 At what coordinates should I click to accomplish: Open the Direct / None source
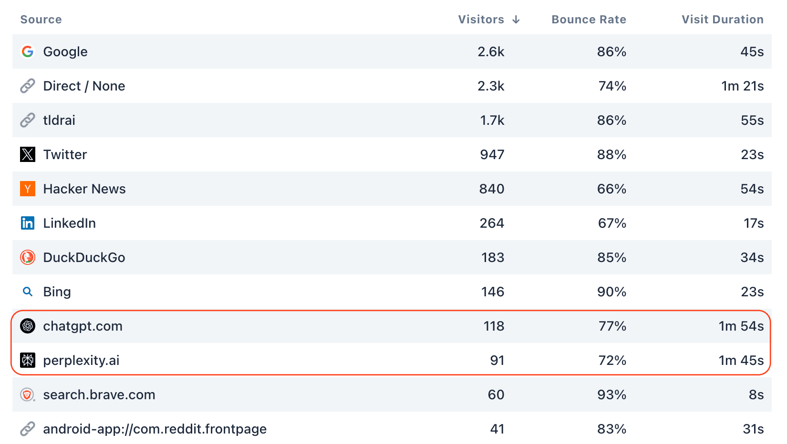pyautogui.click(x=84, y=86)
